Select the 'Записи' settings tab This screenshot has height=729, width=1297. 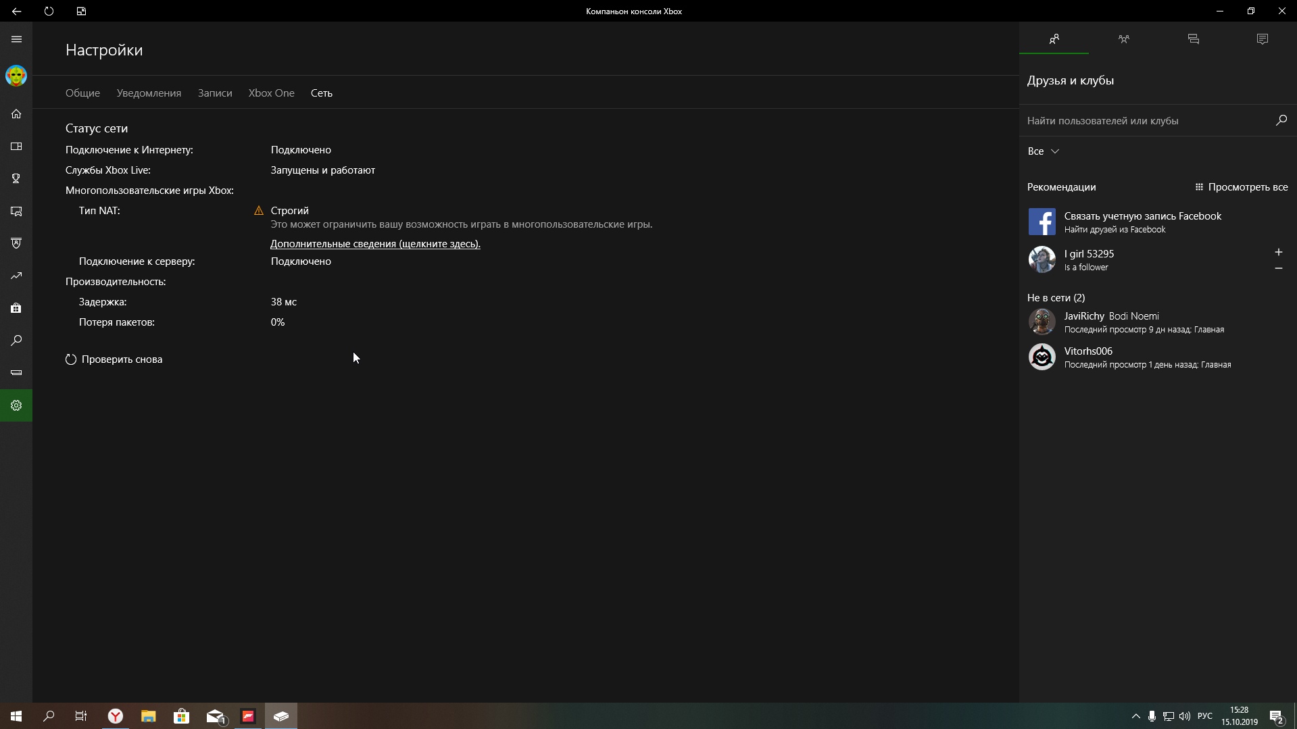pos(215,93)
